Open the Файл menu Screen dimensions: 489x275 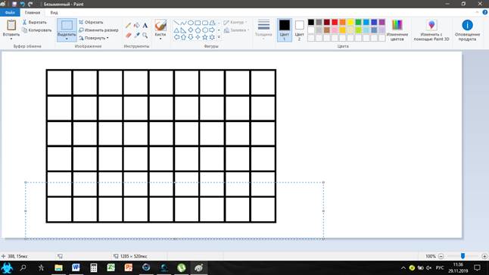coord(10,12)
